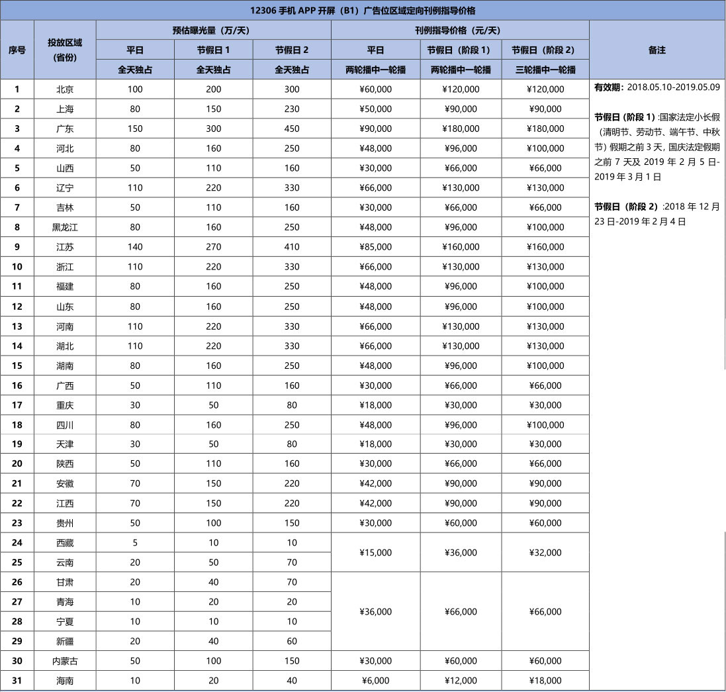The width and height of the screenshot is (726, 692).
Task: Select the "山西" region cell
Action: point(65,168)
